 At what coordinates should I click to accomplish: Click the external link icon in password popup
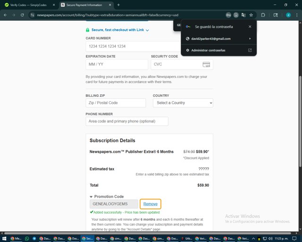pyautogui.click(x=250, y=51)
